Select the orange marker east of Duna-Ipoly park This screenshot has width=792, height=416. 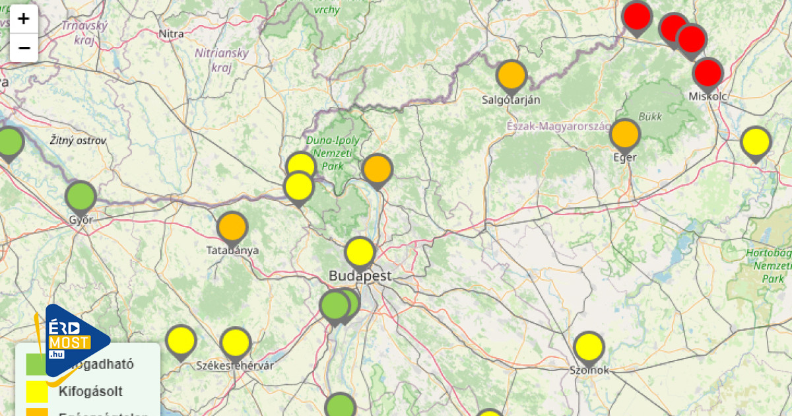point(377,170)
